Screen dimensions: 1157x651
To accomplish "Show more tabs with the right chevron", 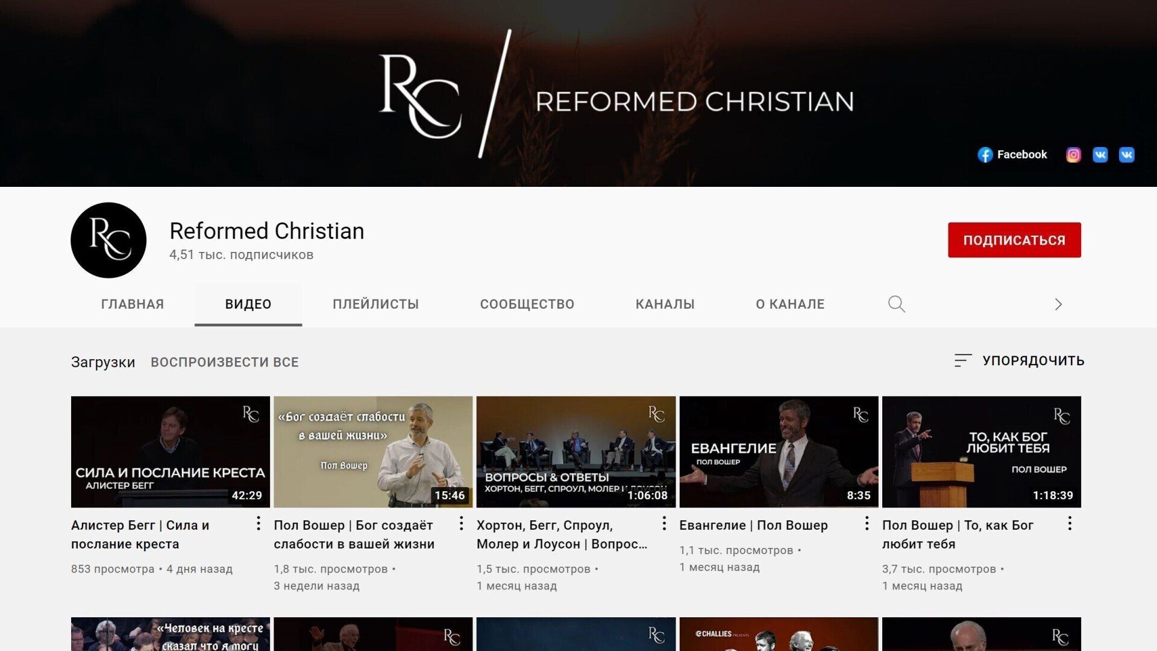I will (x=1058, y=304).
